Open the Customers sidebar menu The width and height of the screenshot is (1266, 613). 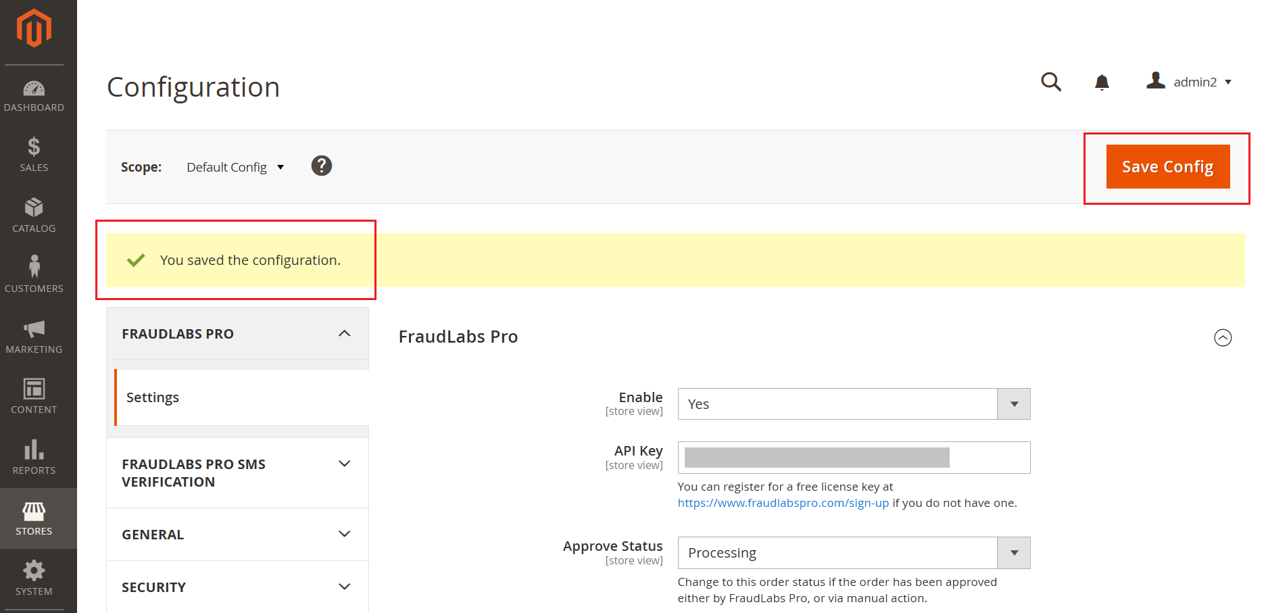pyautogui.click(x=34, y=274)
